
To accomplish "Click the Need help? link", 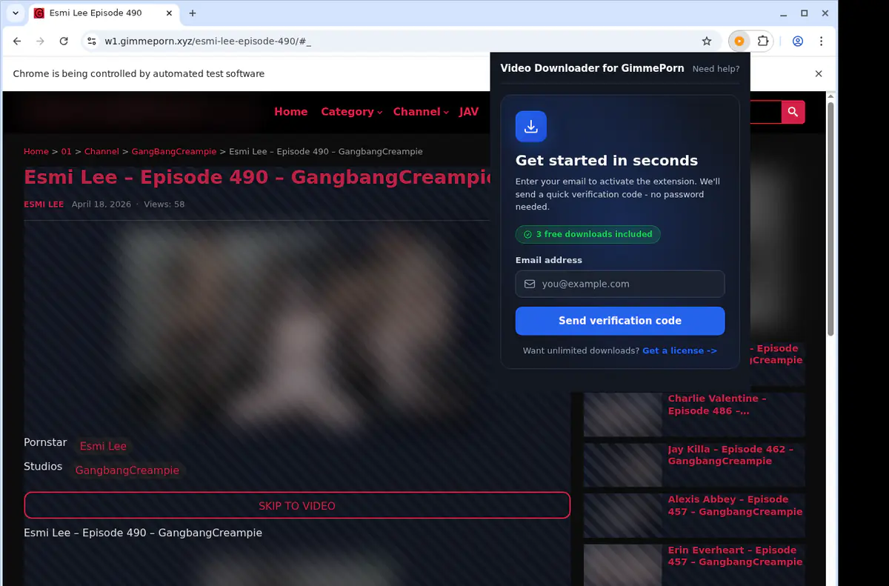I will coord(716,69).
